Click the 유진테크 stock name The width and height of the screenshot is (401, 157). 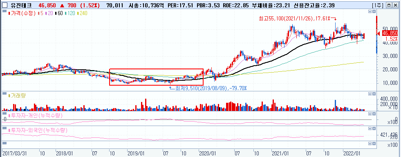[21, 5]
